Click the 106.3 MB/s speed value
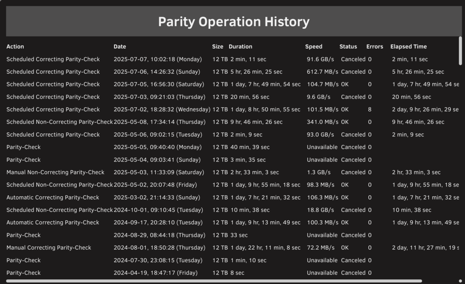Viewport: 465px width, 284px height. pos(322,197)
